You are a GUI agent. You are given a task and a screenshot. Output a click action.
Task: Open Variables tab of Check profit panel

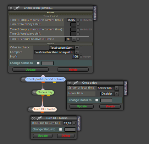pyautogui.click(x=95, y=13)
